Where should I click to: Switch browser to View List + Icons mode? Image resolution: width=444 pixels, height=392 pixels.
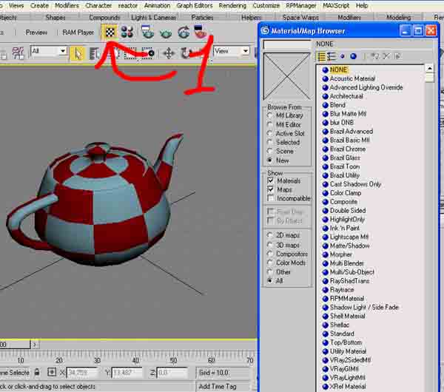point(331,57)
